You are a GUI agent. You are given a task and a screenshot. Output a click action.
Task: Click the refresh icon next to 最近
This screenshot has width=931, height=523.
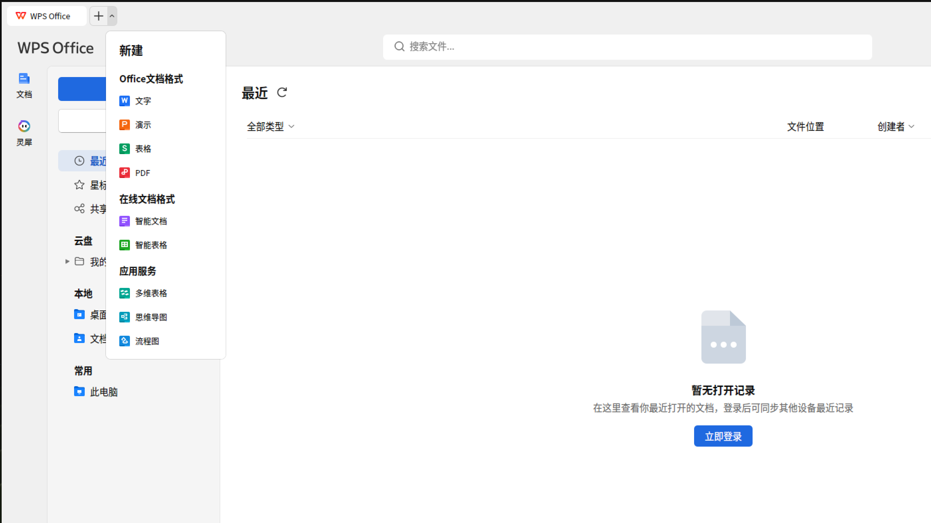click(x=282, y=93)
